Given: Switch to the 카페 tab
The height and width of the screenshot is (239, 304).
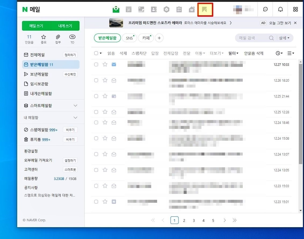Looking at the screenshot, I should click(x=146, y=38).
